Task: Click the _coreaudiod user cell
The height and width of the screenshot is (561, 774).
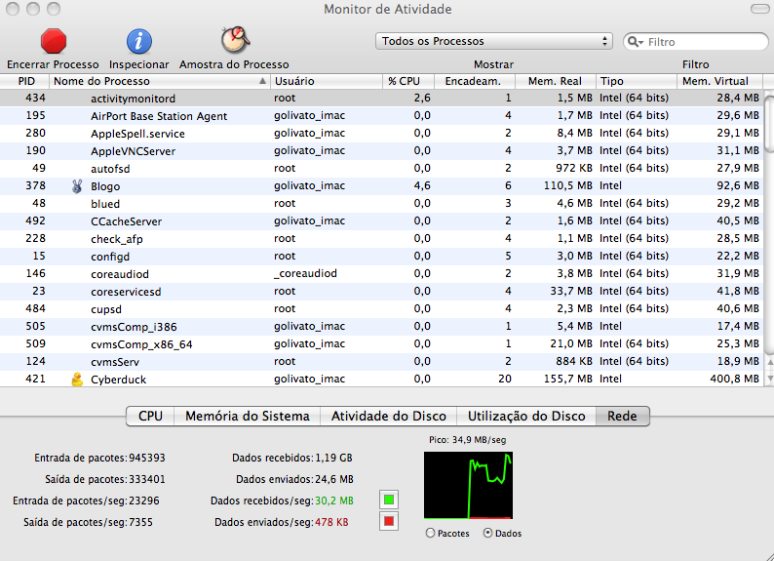Action: [305, 273]
